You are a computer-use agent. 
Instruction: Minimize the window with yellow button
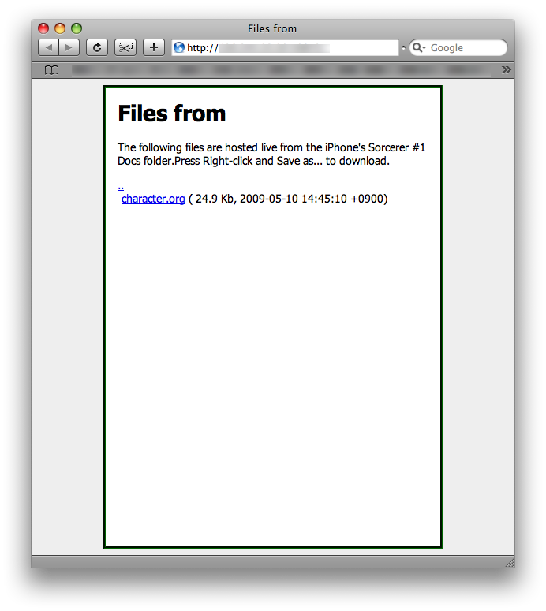click(60, 28)
